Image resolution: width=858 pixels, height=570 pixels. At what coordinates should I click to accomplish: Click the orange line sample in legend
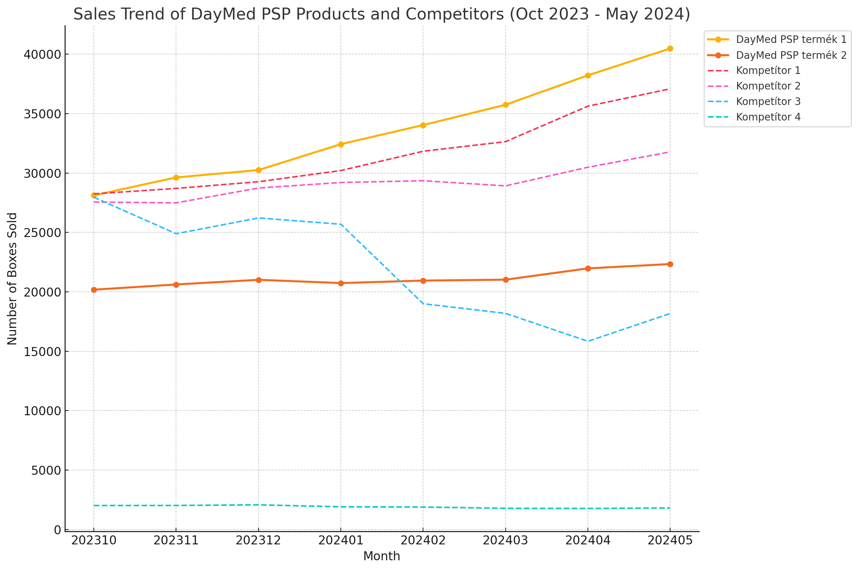click(718, 55)
